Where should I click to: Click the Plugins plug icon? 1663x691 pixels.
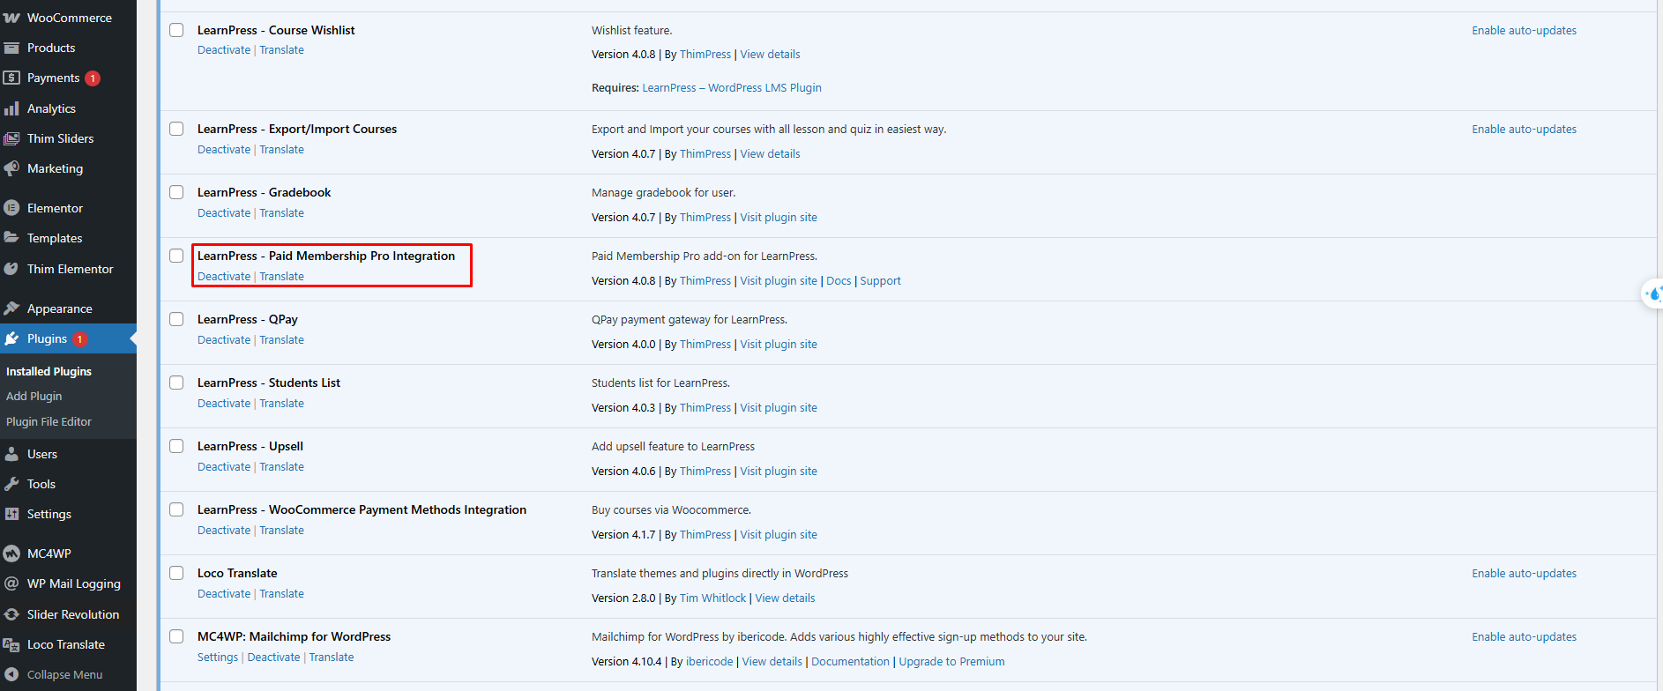click(x=11, y=338)
